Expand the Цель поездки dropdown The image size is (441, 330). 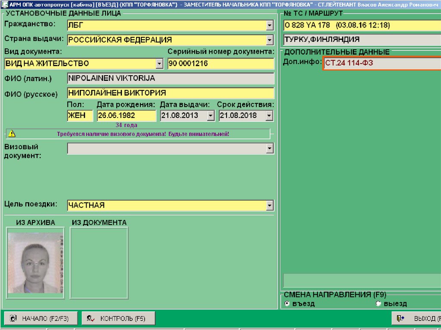[x=270, y=205]
